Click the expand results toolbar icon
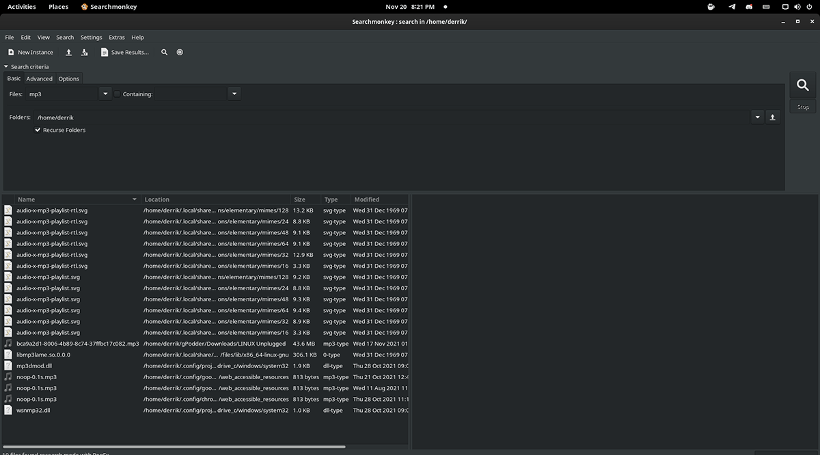The width and height of the screenshot is (820, 455). tap(68, 52)
